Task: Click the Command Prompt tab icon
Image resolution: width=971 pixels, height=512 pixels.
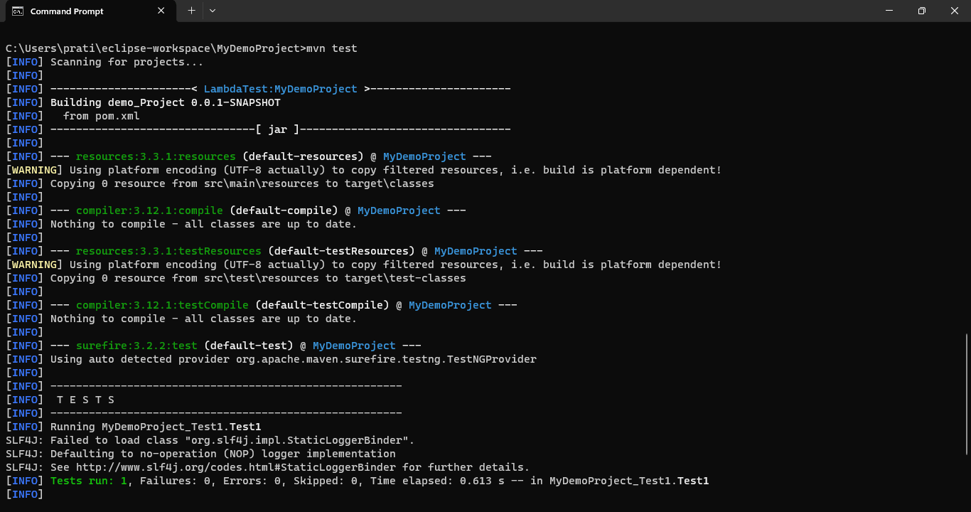Action: point(18,11)
